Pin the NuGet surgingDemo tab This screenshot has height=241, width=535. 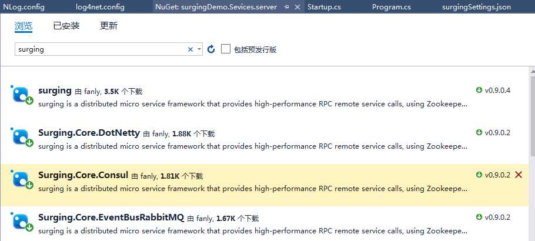point(286,7)
